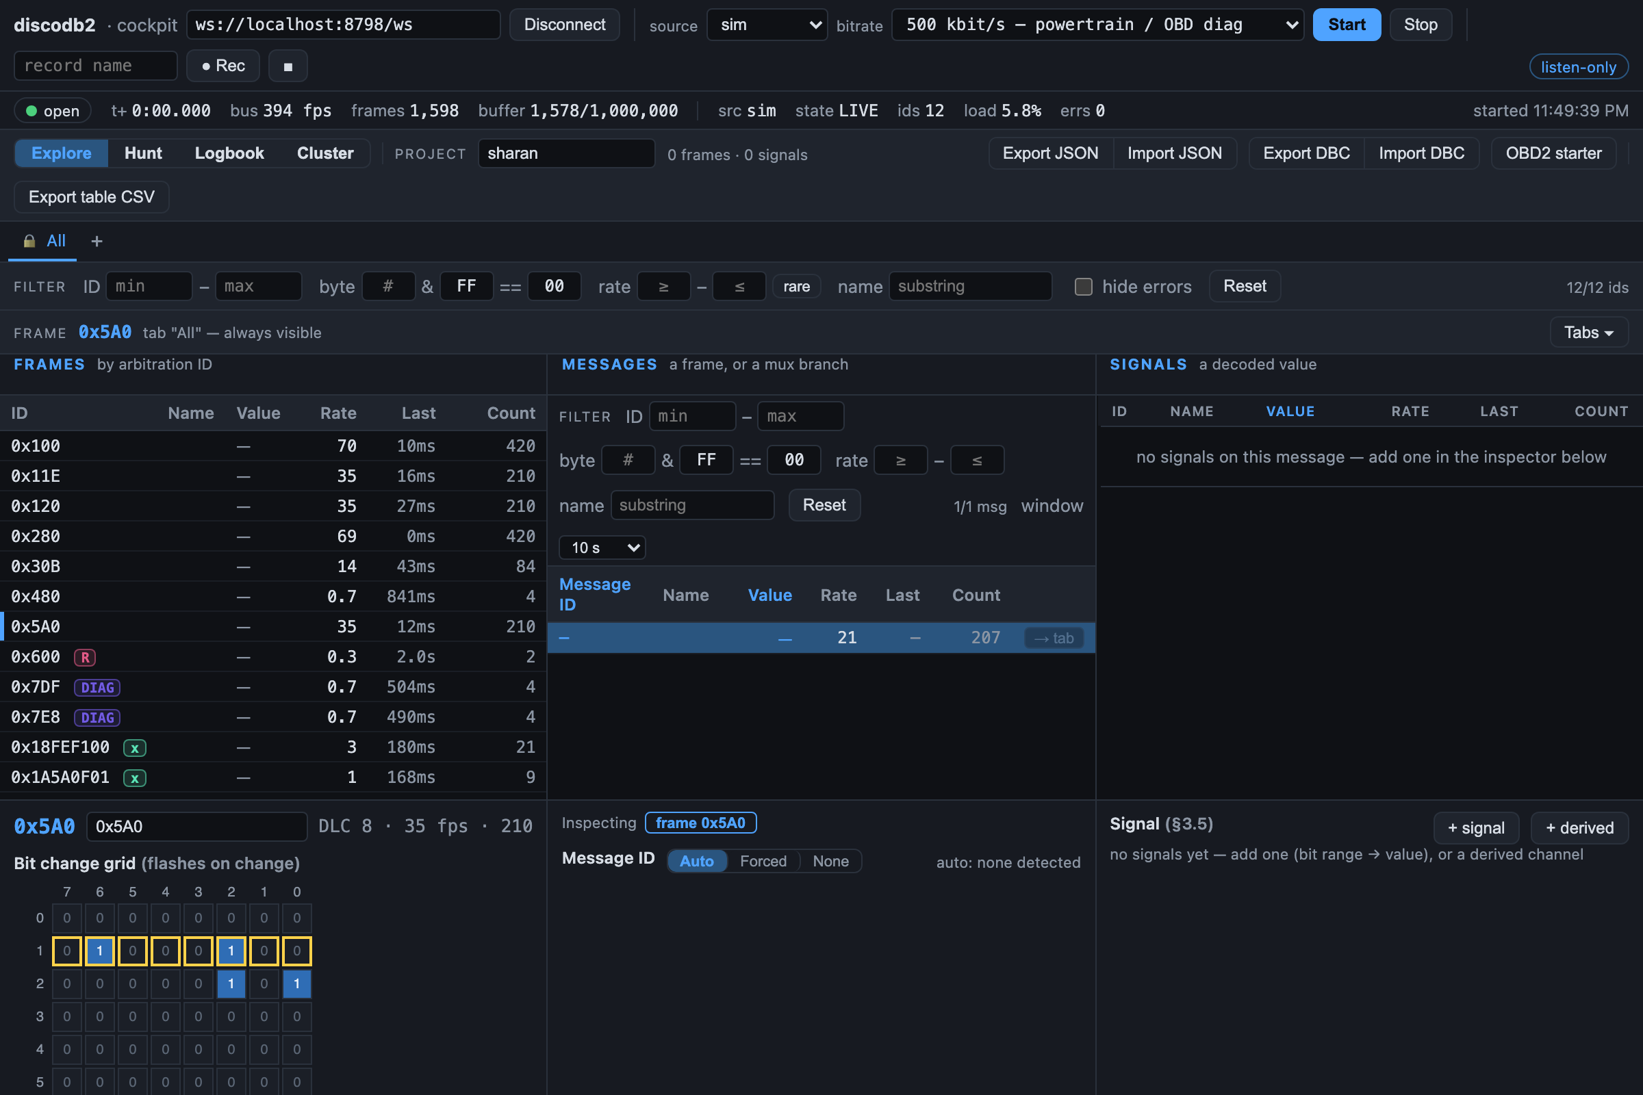1643x1095 pixels.
Task: Click the stop recording square icon
Action: click(288, 66)
